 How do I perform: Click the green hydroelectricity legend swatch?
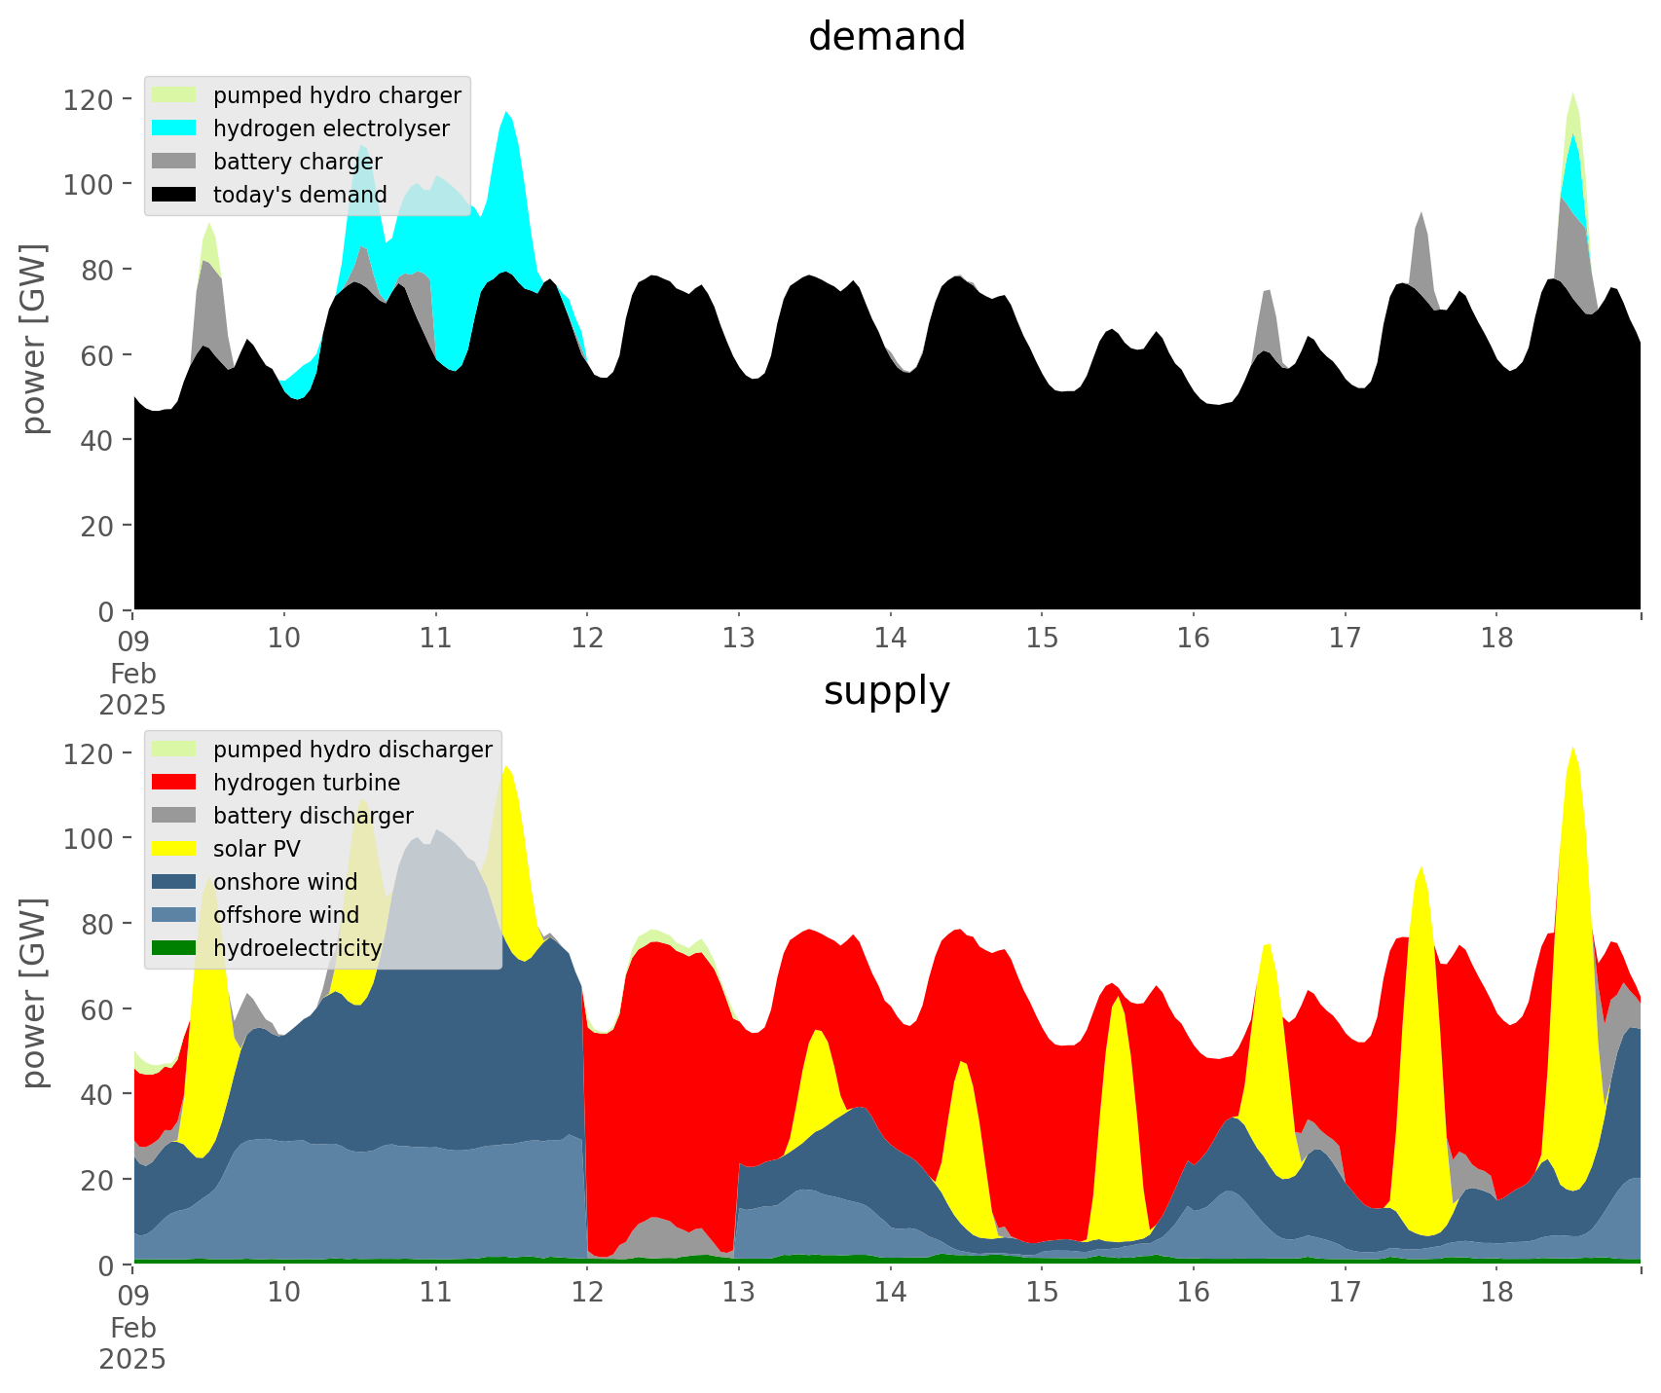pyautogui.click(x=175, y=948)
